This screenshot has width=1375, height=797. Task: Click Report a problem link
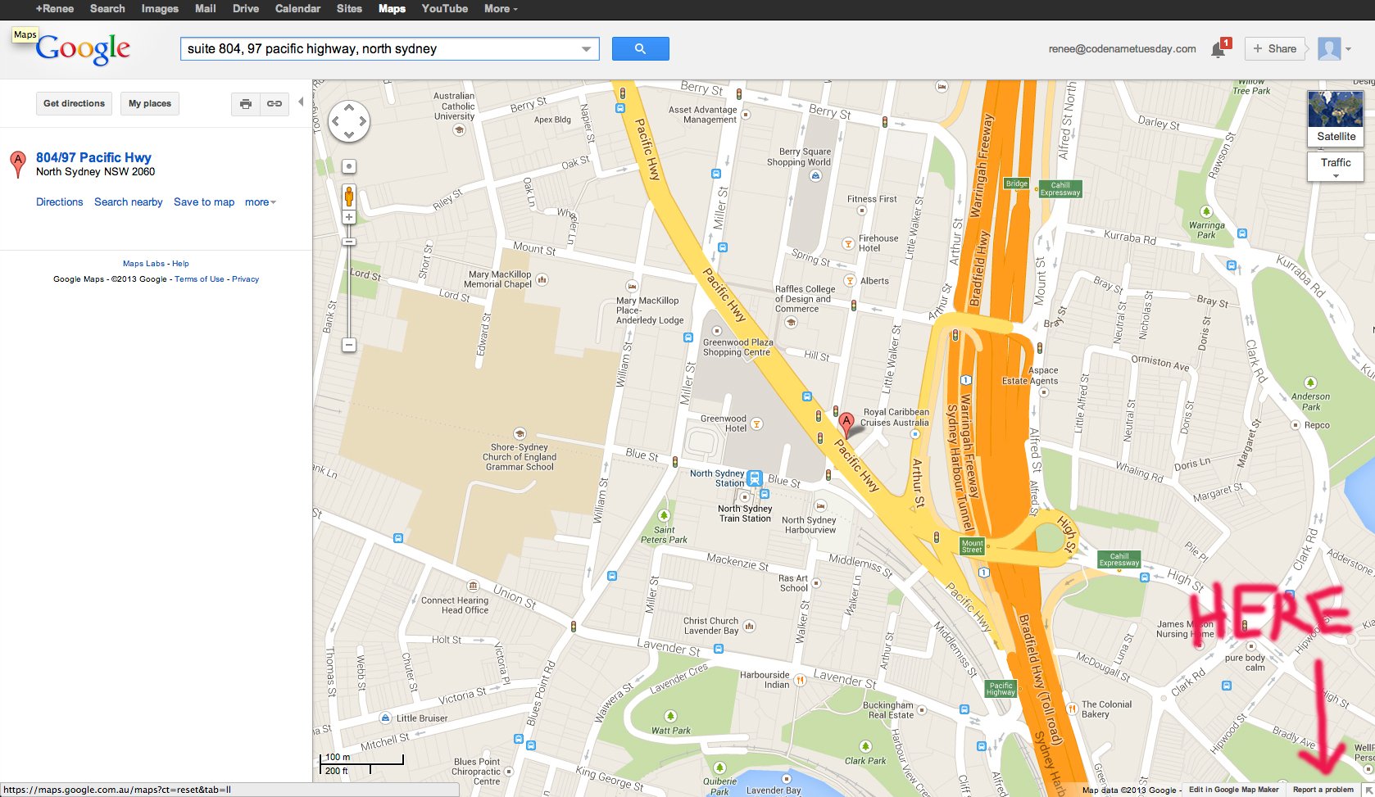(1323, 790)
